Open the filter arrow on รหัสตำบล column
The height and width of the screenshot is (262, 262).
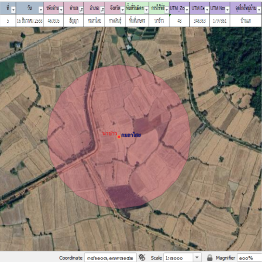click(x=62, y=9)
